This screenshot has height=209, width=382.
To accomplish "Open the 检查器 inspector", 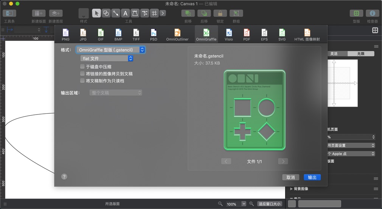I will click(373, 13).
